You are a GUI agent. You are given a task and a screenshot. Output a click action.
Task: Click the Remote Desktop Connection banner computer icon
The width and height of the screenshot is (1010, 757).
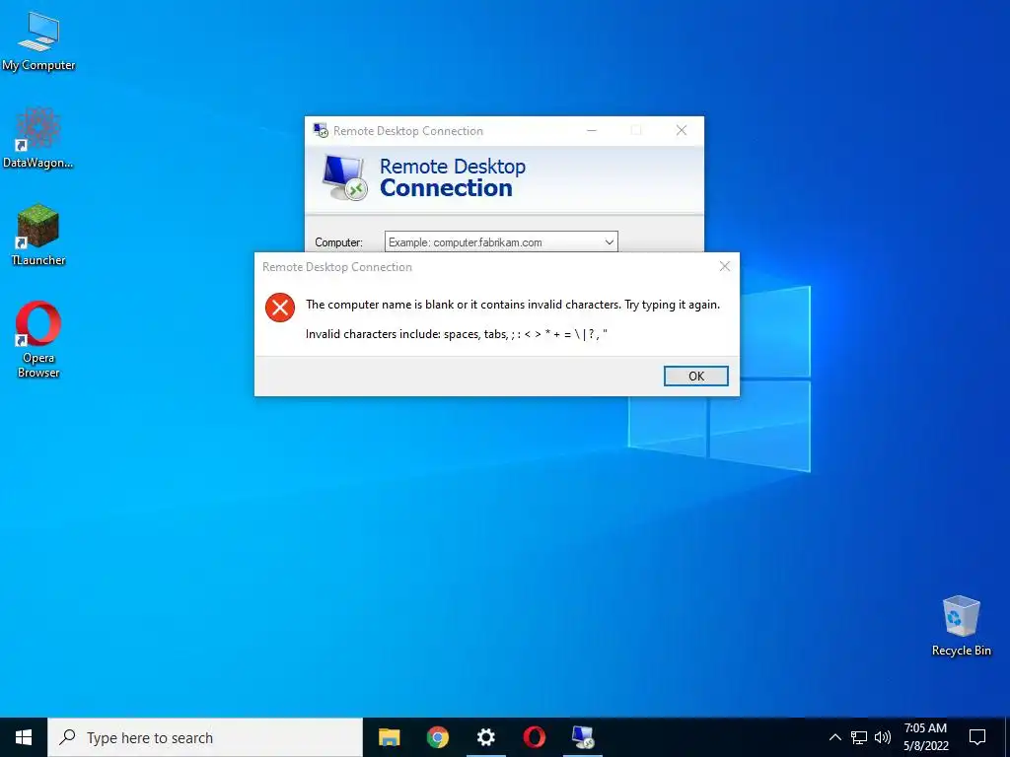coord(344,177)
